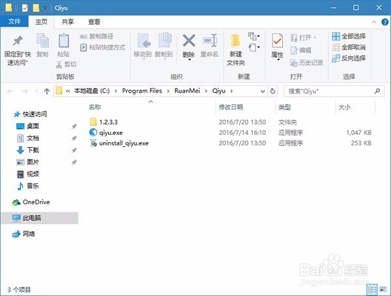Select the uninstall_qiyu.exe file
The height and width of the screenshot is (296, 391).
pos(119,143)
